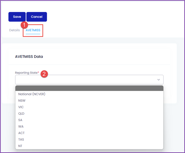Pick SA from the dropdown
The width and height of the screenshot is (185, 153).
(x=89, y=120)
